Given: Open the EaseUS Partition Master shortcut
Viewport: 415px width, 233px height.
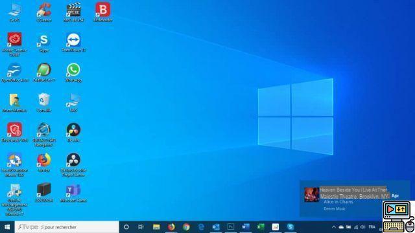Looking at the screenshot, I should 14,164.
